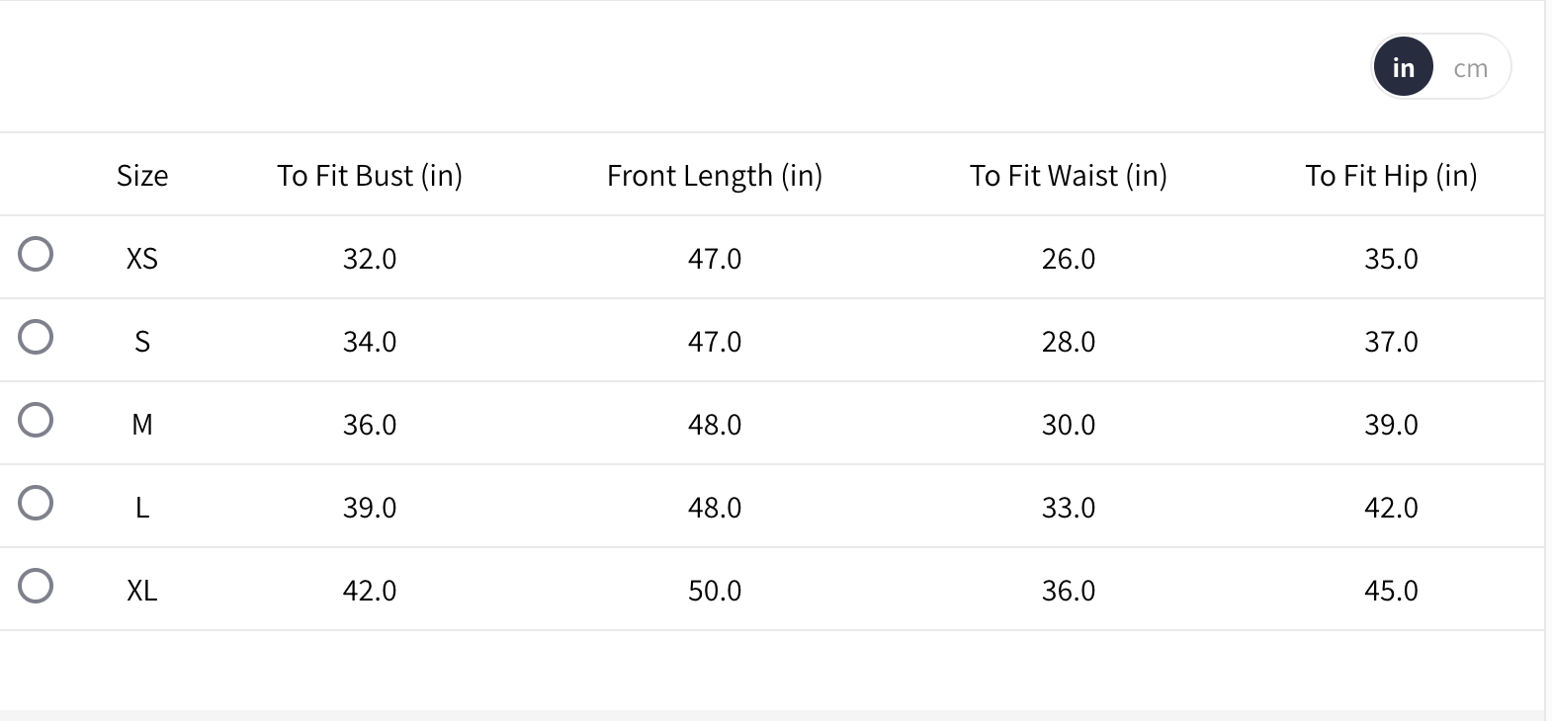1552x721 pixels.
Task: Switch measurement units to cm
Action: 1470,68
